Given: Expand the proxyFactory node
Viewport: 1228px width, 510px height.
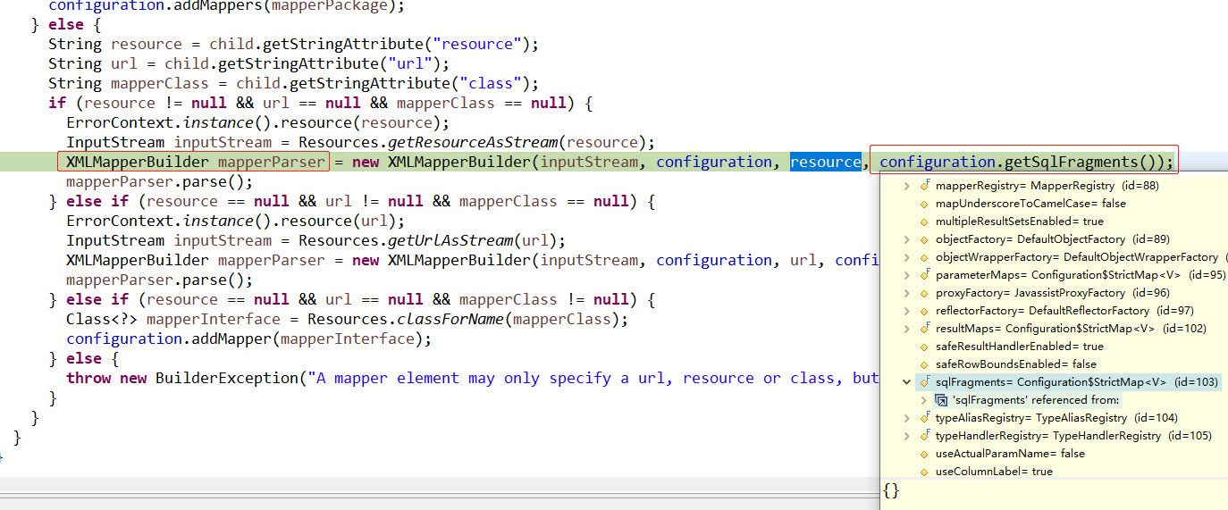Looking at the screenshot, I should tap(907, 293).
